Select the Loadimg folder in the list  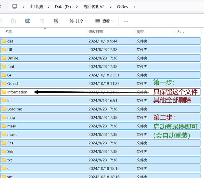pyautogui.click(x=15, y=109)
